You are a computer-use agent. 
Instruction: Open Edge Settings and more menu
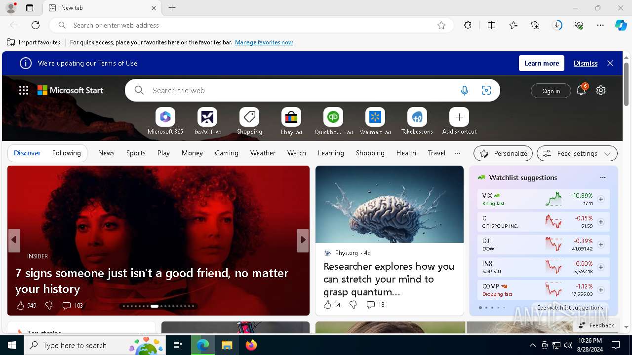coord(600,25)
